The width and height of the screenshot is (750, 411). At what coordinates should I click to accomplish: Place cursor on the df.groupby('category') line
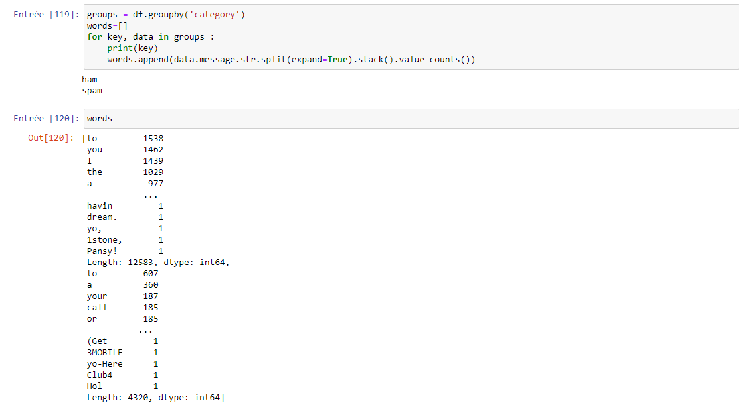point(166,15)
